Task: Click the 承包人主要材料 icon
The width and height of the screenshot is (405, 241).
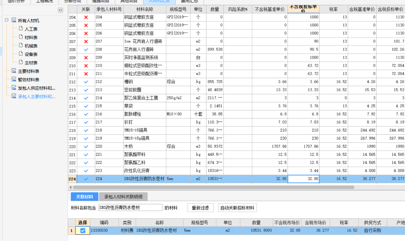Action: tap(14, 96)
